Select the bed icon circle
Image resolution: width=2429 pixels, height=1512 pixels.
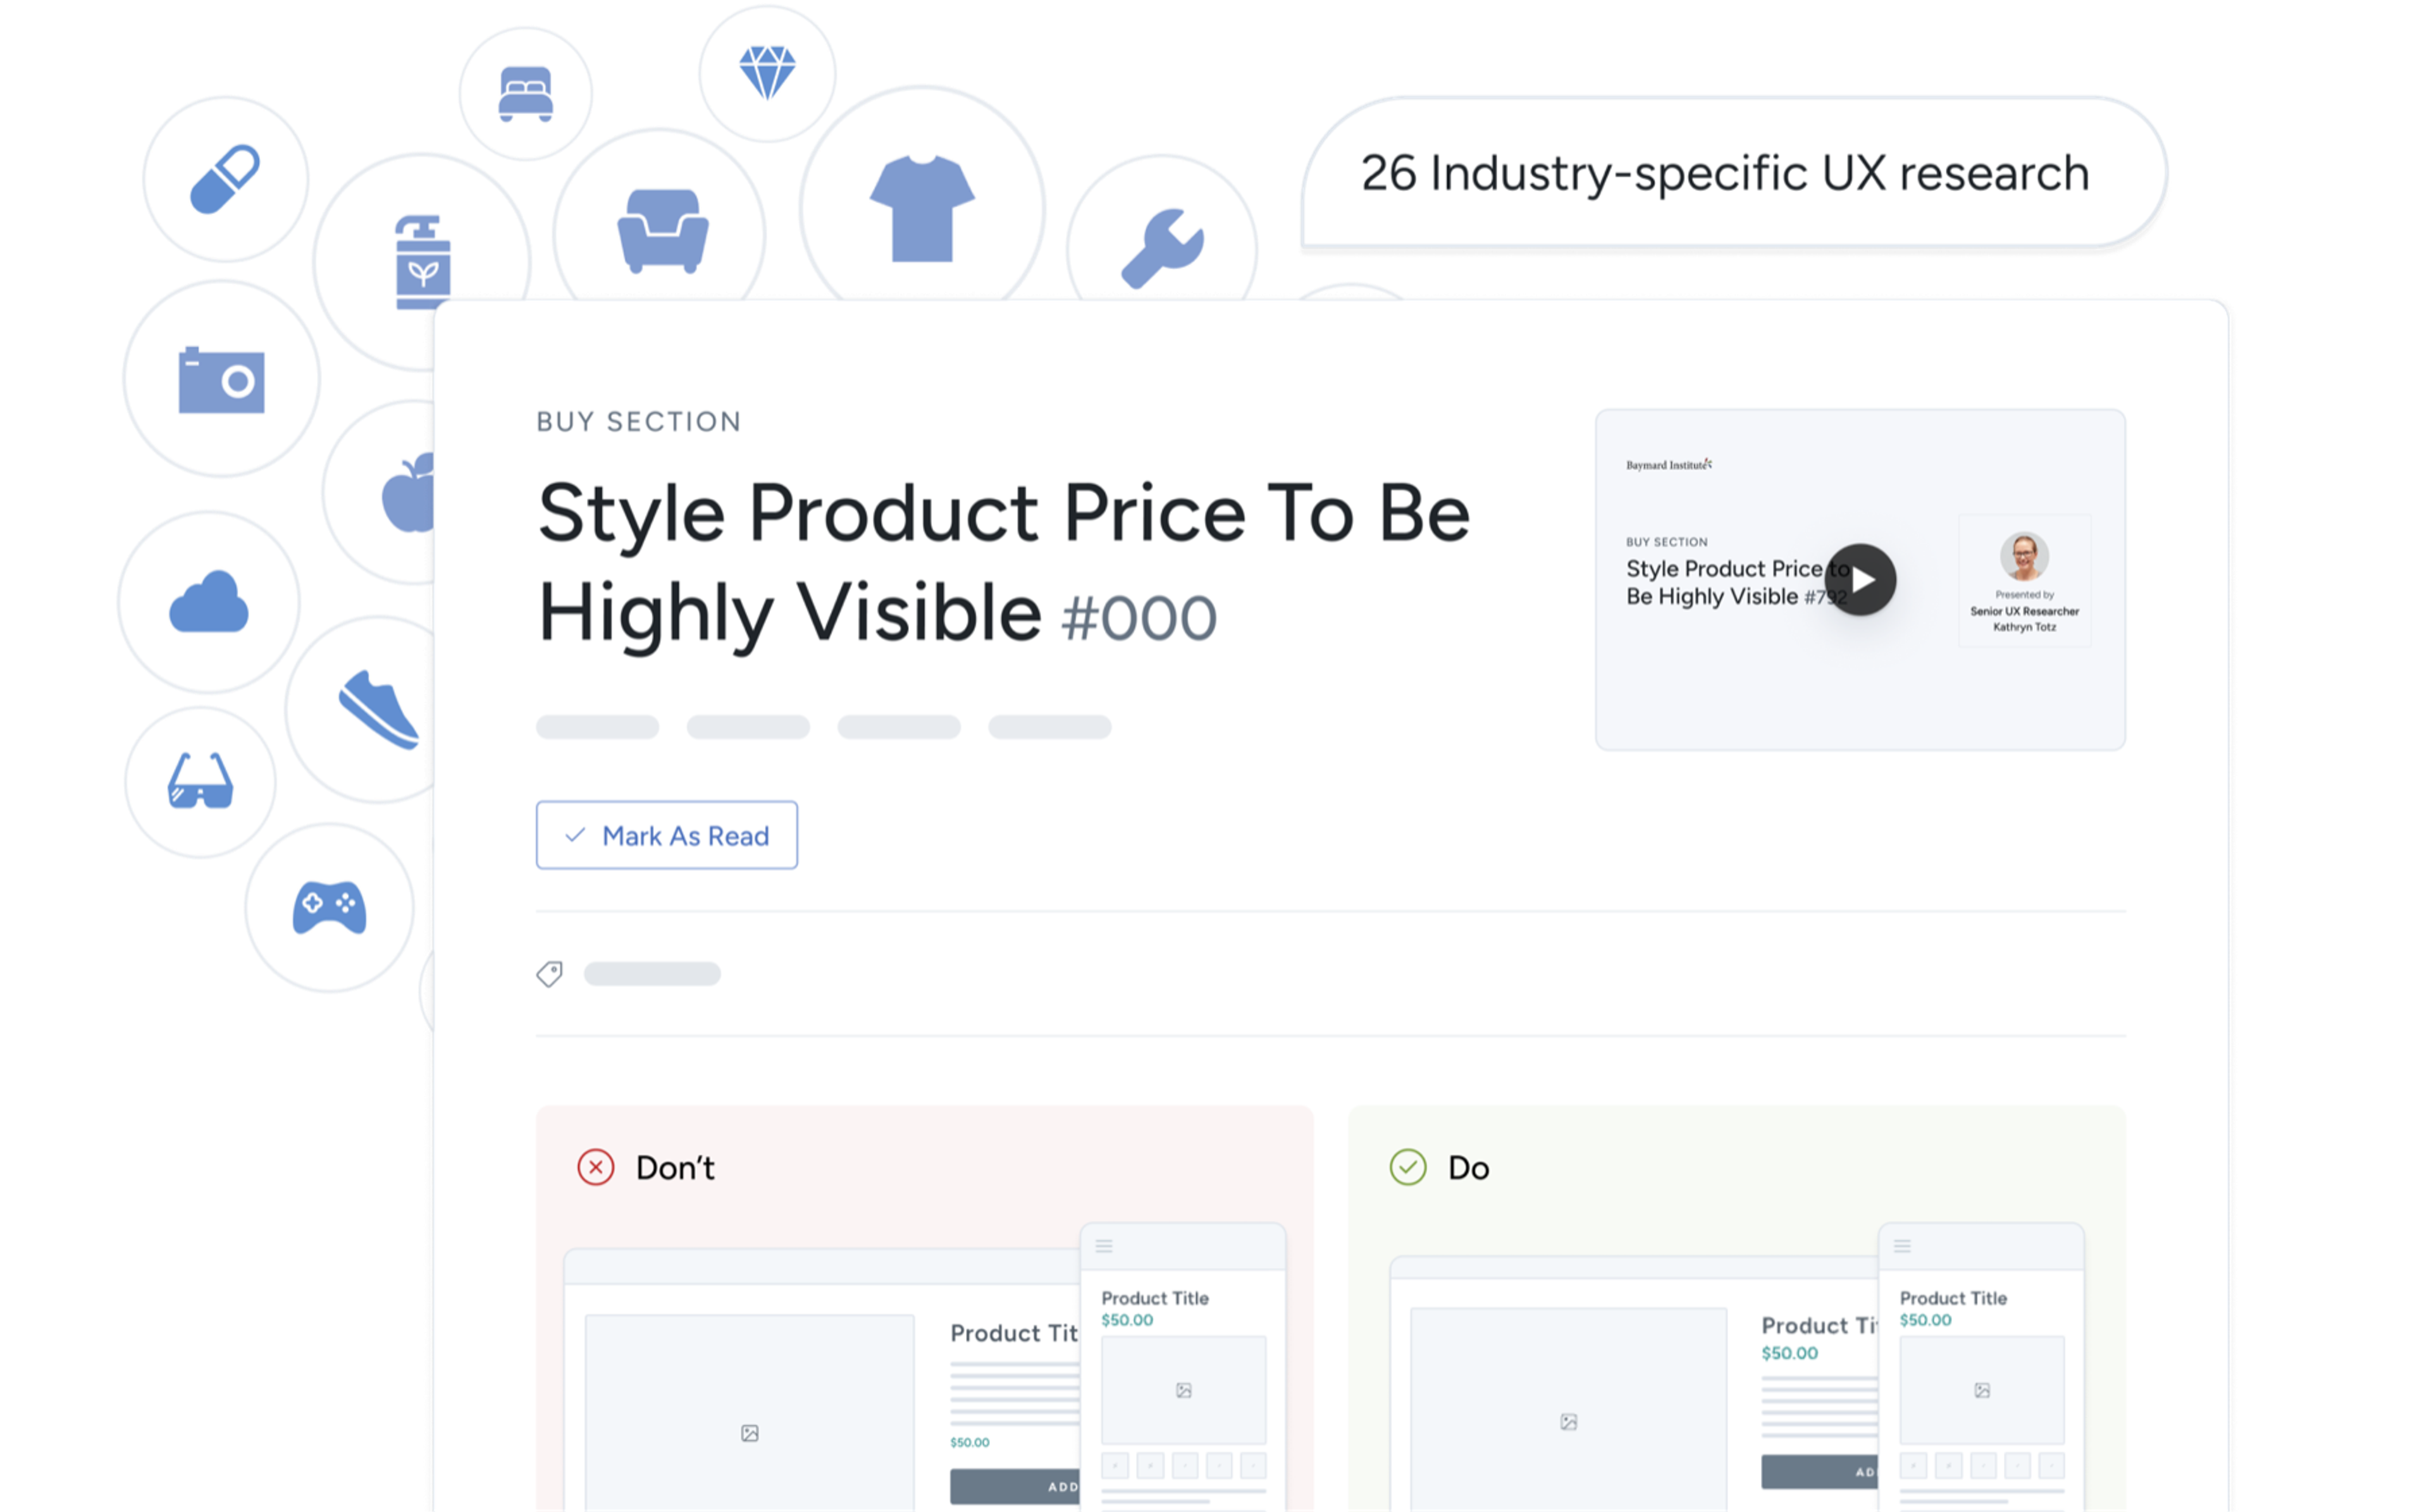pyautogui.click(x=525, y=93)
